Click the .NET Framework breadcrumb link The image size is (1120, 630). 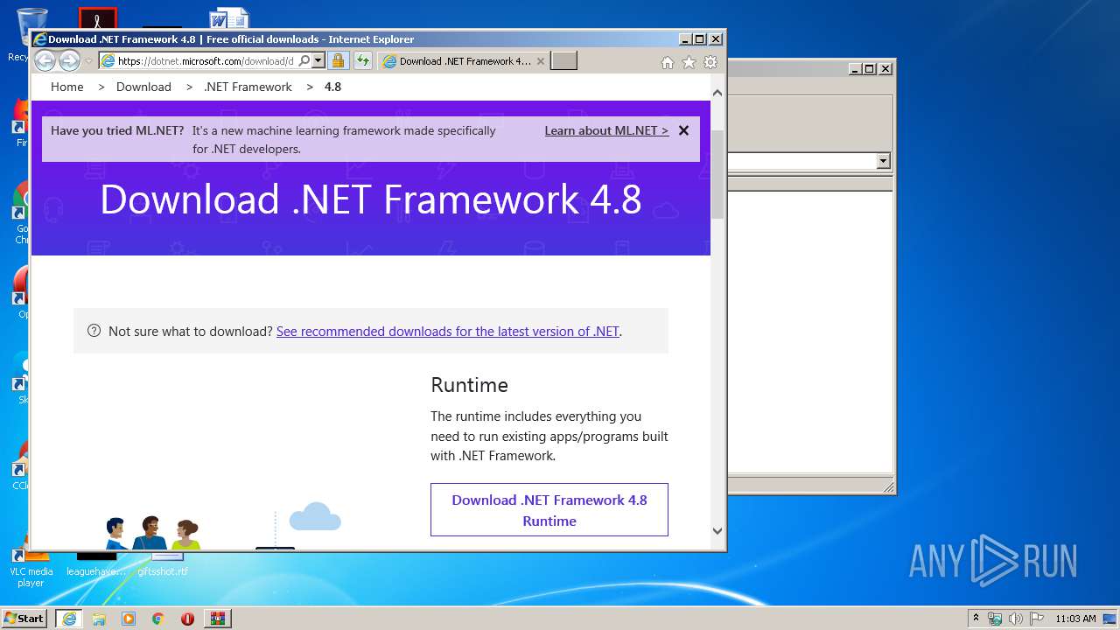coord(248,87)
